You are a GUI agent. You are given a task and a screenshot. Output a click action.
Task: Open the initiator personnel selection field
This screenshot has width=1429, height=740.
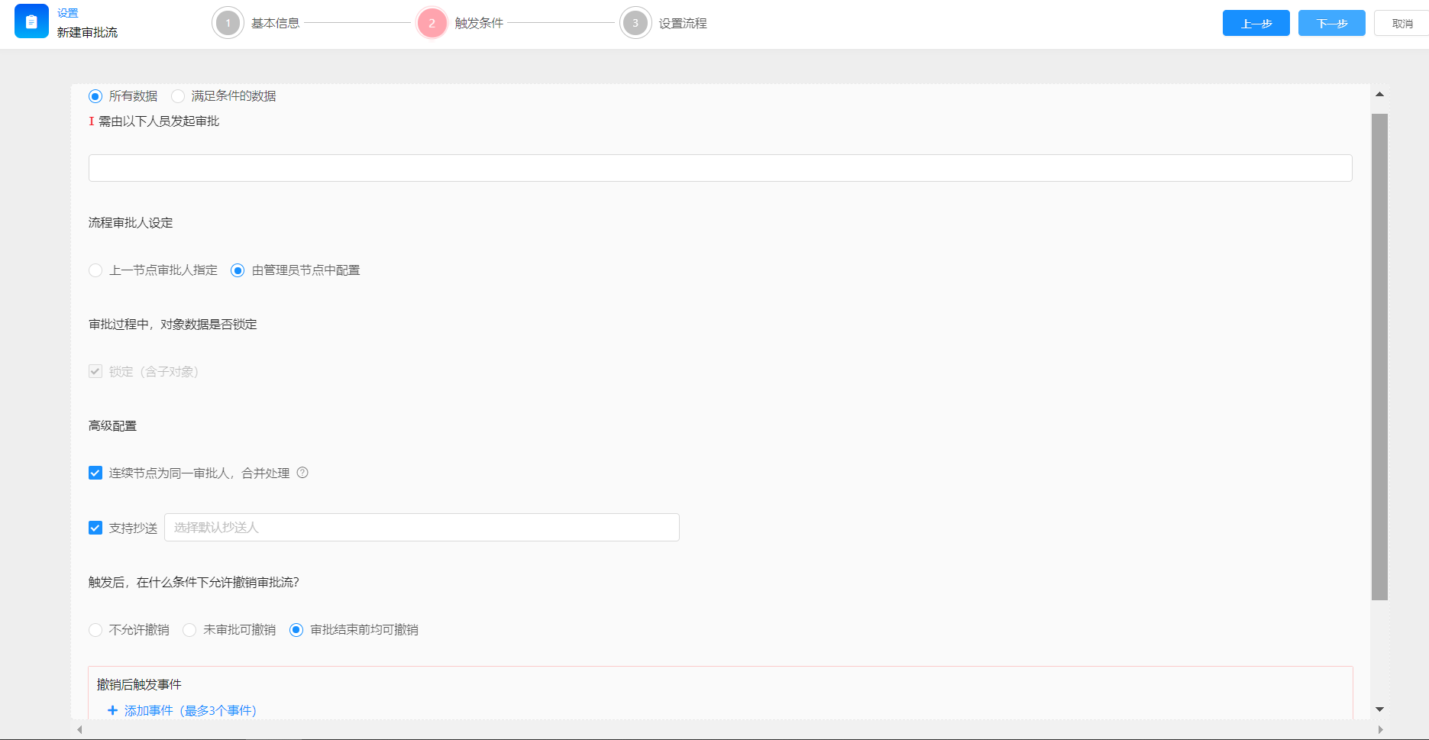click(719, 168)
